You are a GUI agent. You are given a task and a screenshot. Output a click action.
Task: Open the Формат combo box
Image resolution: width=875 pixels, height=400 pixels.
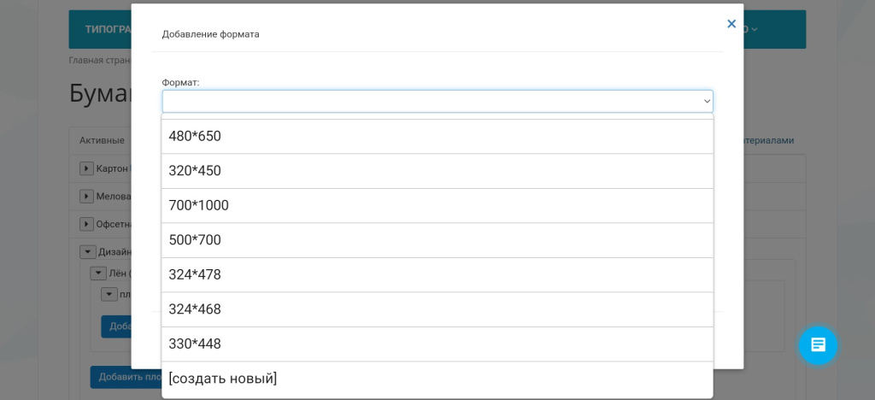pyautogui.click(x=437, y=101)
